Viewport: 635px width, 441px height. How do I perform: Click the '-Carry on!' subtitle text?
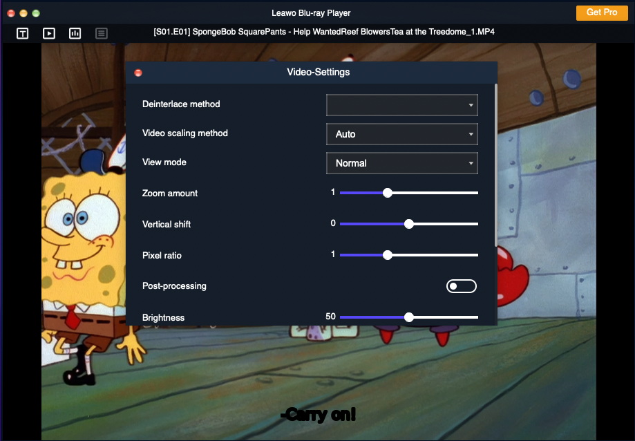coord(319,415)
